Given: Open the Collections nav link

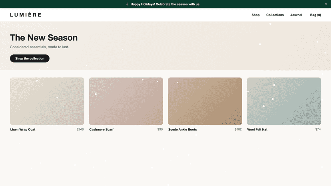Looking at the screenshot, I should (x=275, y=15).
